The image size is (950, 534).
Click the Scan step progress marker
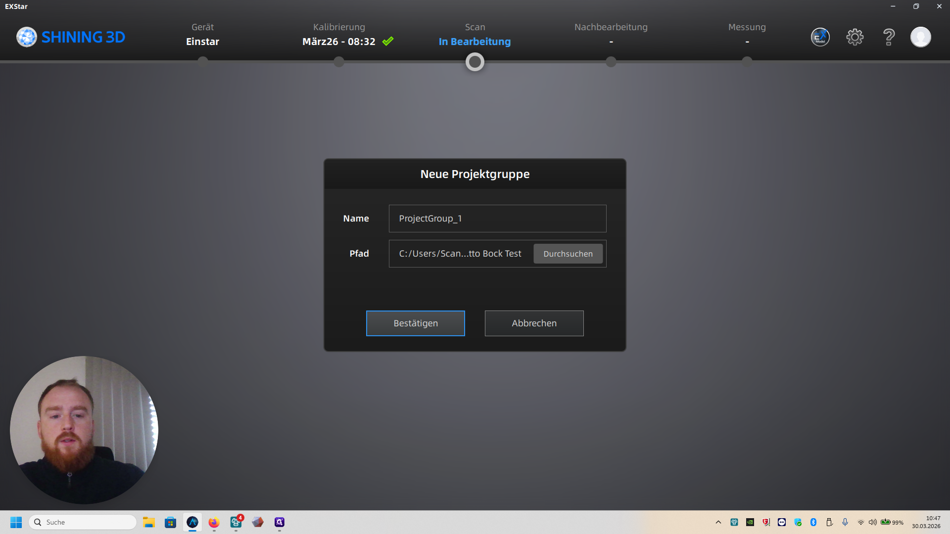[x=475, y=62]
